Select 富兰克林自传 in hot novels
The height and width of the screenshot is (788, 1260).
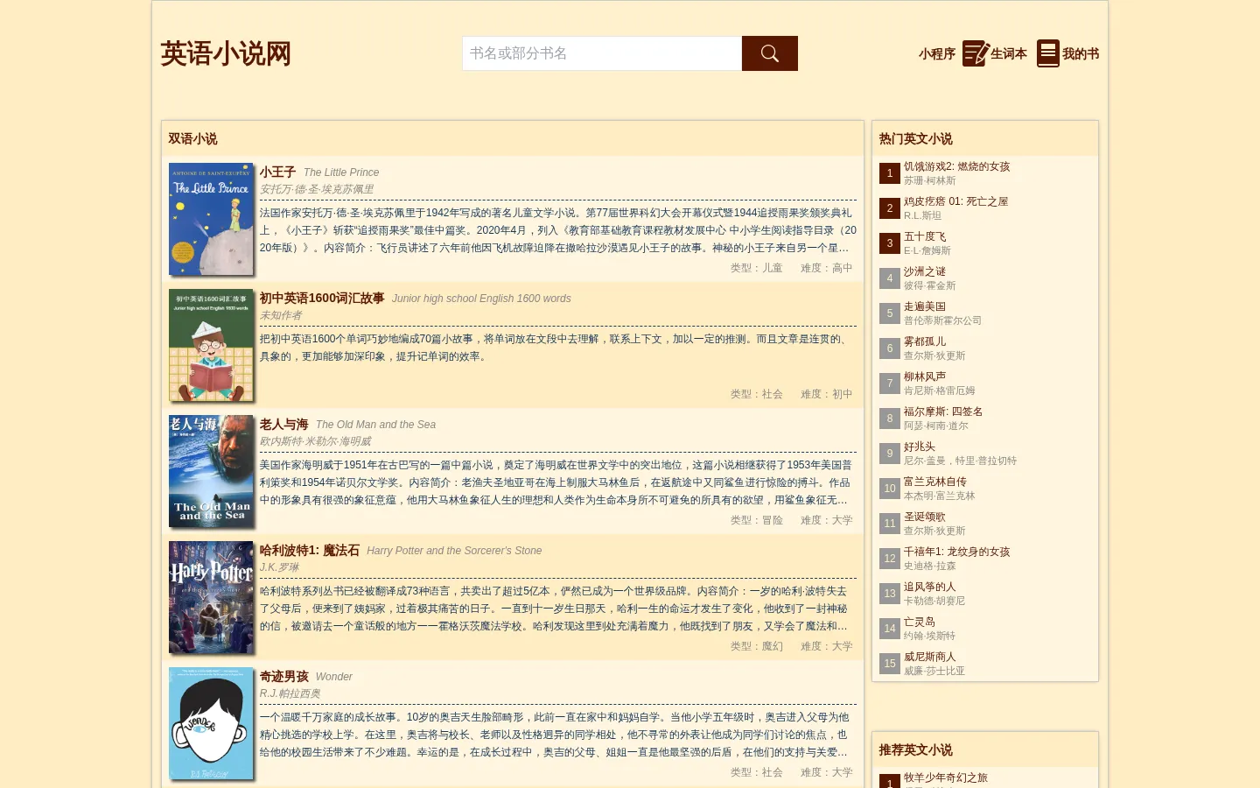[x=935, y=482]
